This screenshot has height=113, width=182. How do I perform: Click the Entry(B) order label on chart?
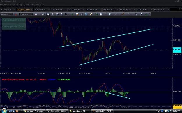[x=14, y=20]
